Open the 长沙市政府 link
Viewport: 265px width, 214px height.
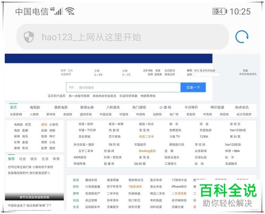pos(244,115)
